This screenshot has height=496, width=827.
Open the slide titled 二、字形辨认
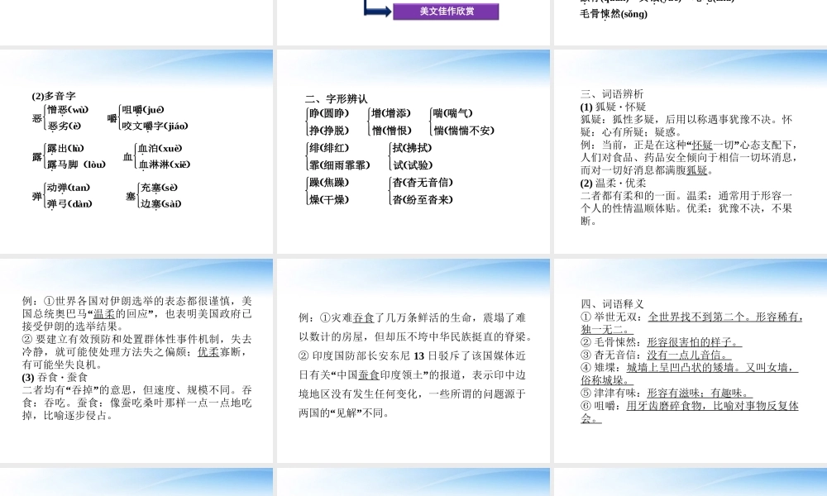pyautogui.click(x=413, y=152)
